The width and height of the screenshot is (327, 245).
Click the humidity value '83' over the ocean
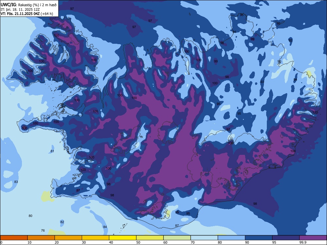click(16, 182)
